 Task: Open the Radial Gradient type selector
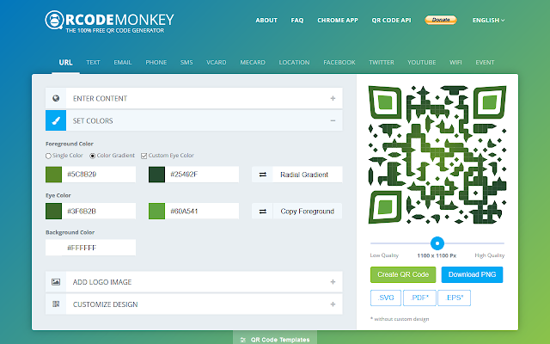pyautogui.click(x=308, y=175)
